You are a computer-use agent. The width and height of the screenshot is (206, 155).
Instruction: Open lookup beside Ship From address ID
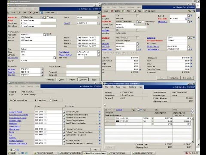click(x=42, y=75)
